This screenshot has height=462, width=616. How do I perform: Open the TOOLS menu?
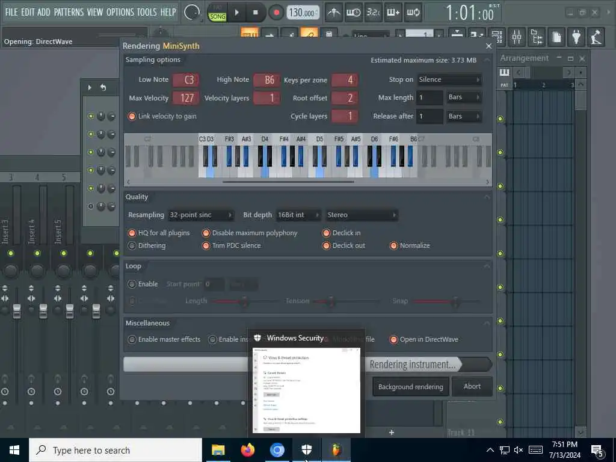pos(147,12)
